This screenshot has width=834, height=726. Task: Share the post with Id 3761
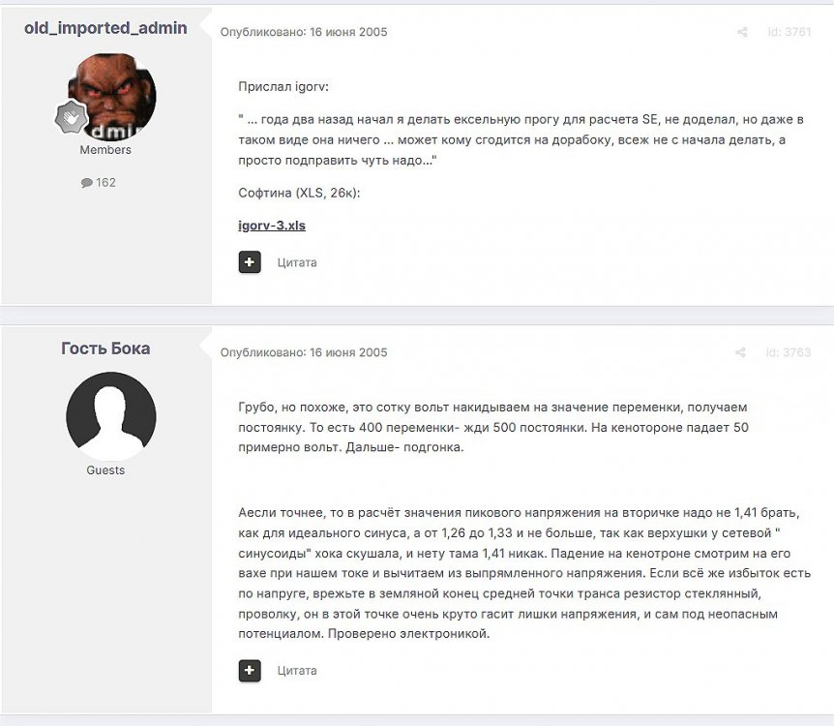742,32
